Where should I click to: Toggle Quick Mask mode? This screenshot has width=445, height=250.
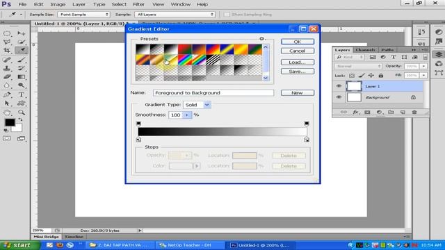(x=7, y=139)
